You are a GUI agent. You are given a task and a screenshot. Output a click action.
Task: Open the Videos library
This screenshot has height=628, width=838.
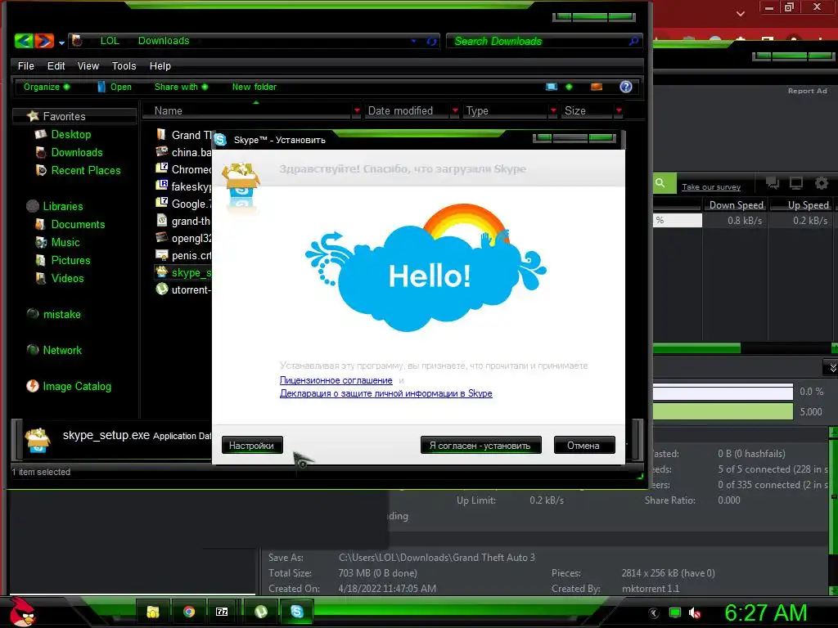[x=60, y=278]
